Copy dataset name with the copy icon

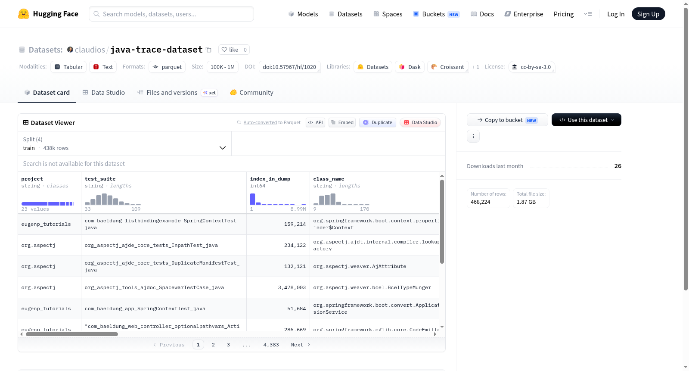pos(208,50)
